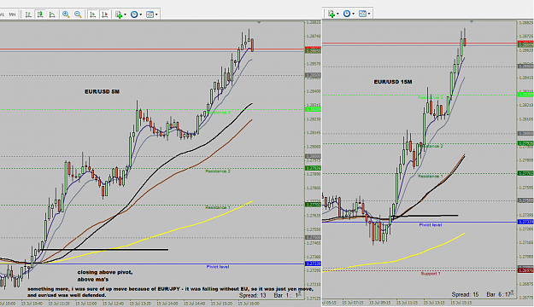This screenshot has width=534, height=307.
Task: Select the EUR/USD 15M chart label
Action: coord(393,82)
